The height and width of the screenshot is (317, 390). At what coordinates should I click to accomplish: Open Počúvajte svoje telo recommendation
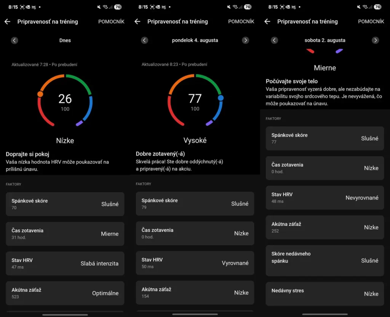tap(300, 81)
